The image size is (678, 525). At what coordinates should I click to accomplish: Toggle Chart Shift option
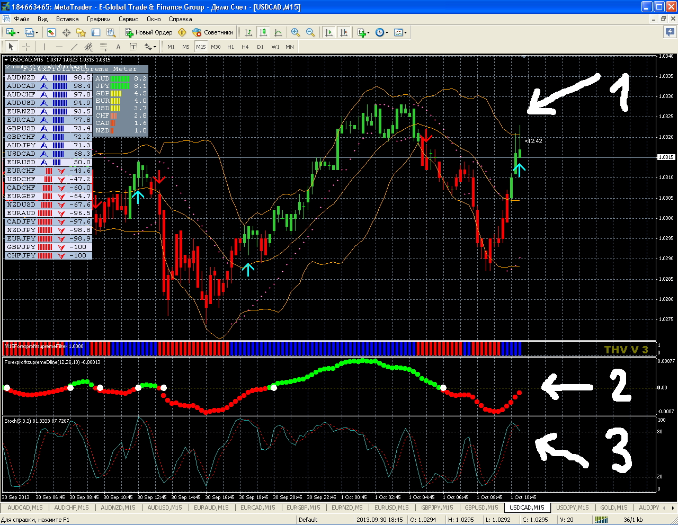point(344,32)
